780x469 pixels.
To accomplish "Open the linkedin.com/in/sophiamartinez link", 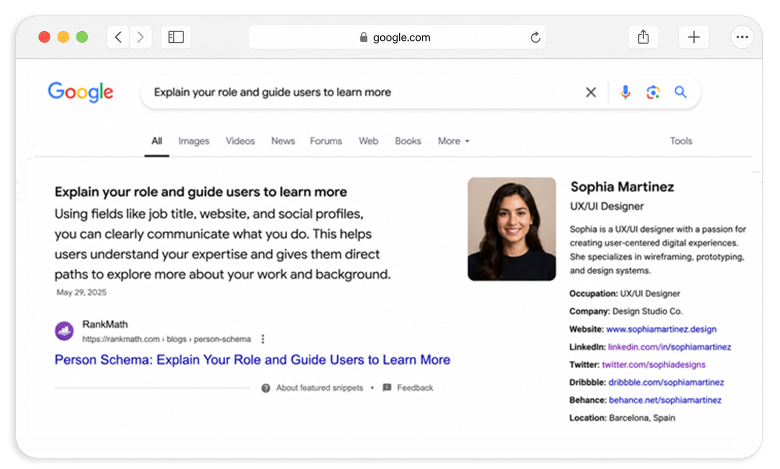I will point(669,347).
